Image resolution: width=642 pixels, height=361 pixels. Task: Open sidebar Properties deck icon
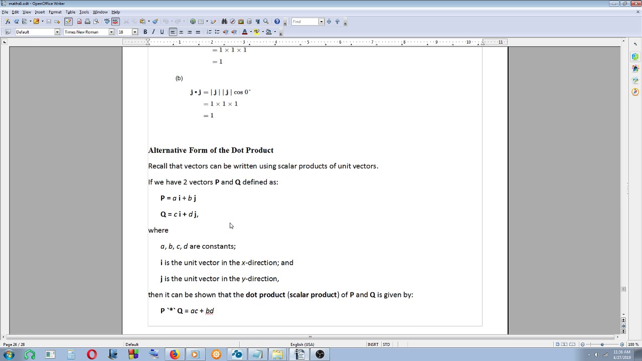(x=635, y=57)
